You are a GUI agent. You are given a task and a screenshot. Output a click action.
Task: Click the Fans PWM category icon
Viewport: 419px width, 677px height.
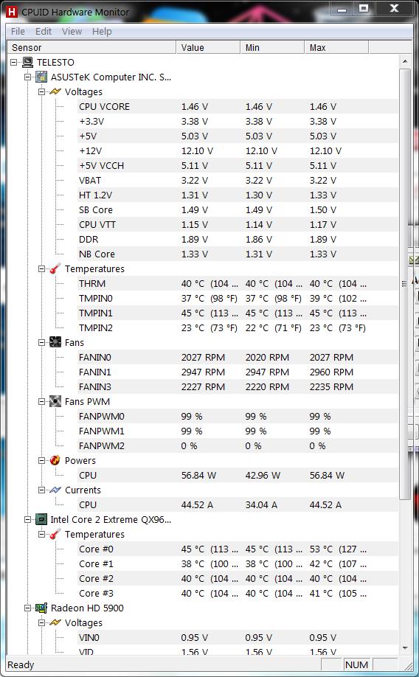[x=55, y=401]
